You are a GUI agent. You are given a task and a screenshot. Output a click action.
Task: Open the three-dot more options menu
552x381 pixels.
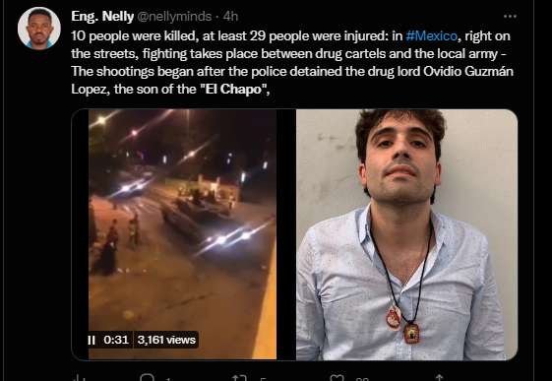(x=510, y=16)
